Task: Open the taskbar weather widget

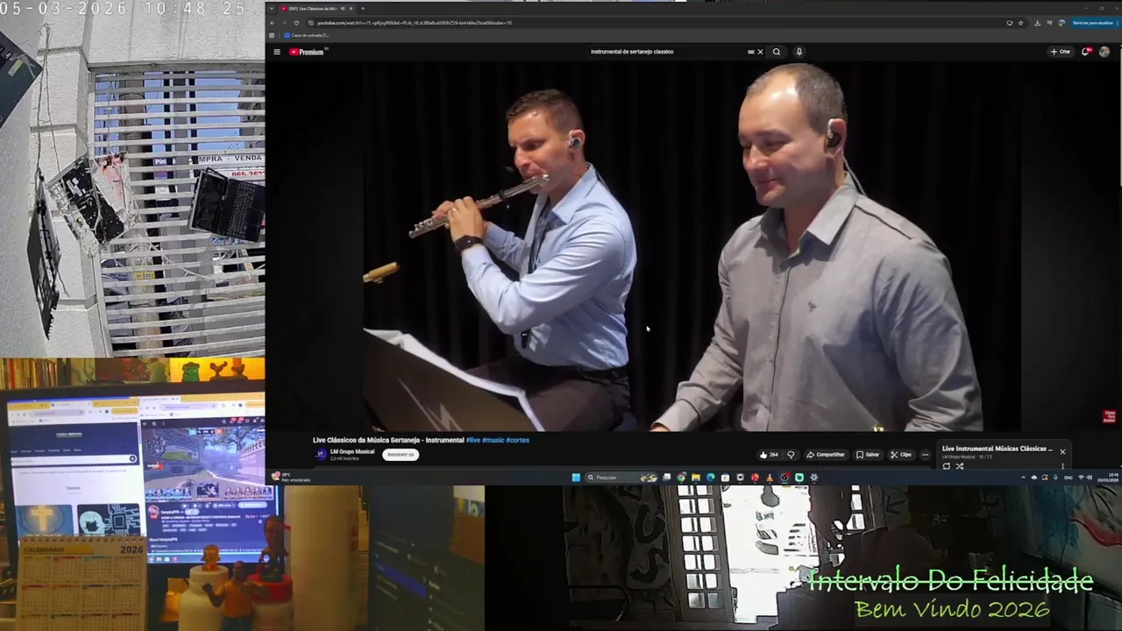Action: point(291,478)
